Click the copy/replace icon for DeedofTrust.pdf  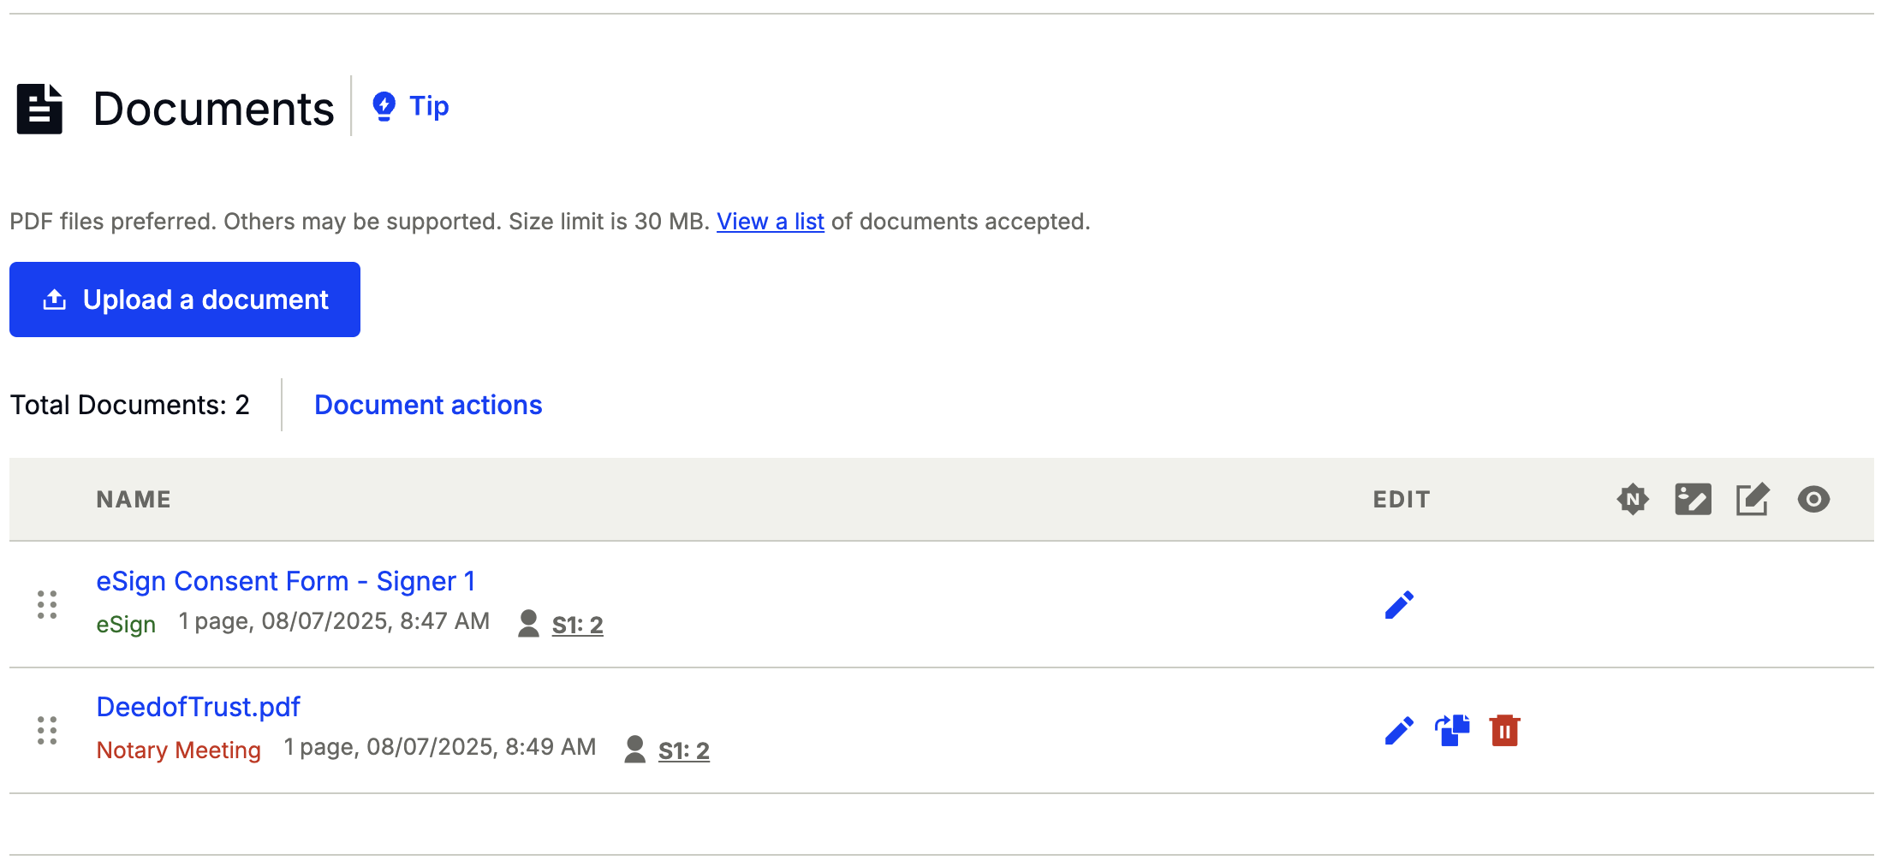(1452, 730)
